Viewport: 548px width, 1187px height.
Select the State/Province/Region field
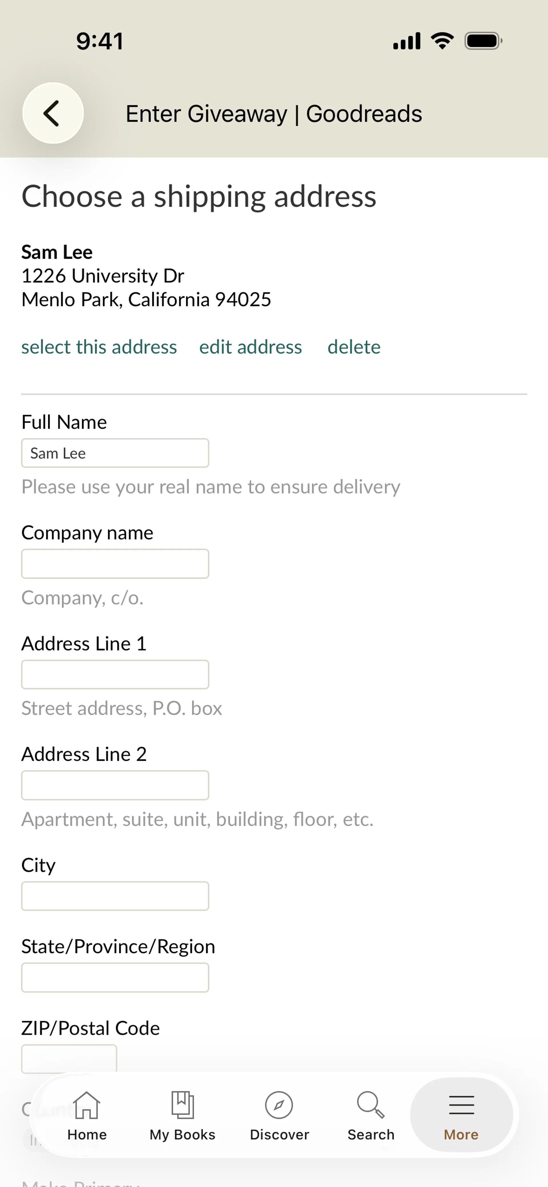point(115,977)
